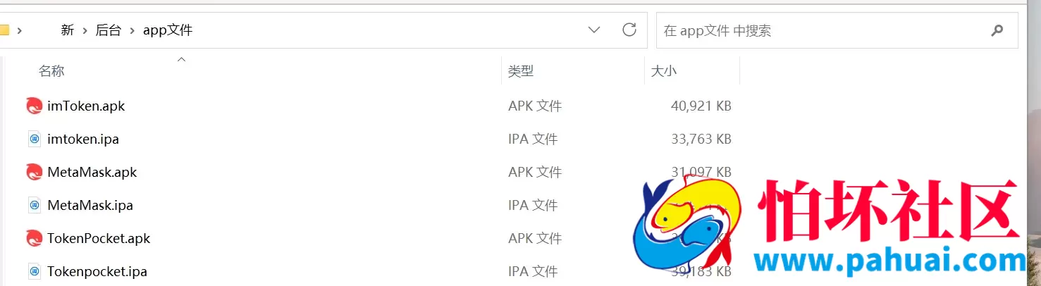Viewport: 1041px width, 286px height.
Task: Open the address bar history dropdown
Action: 594,30
